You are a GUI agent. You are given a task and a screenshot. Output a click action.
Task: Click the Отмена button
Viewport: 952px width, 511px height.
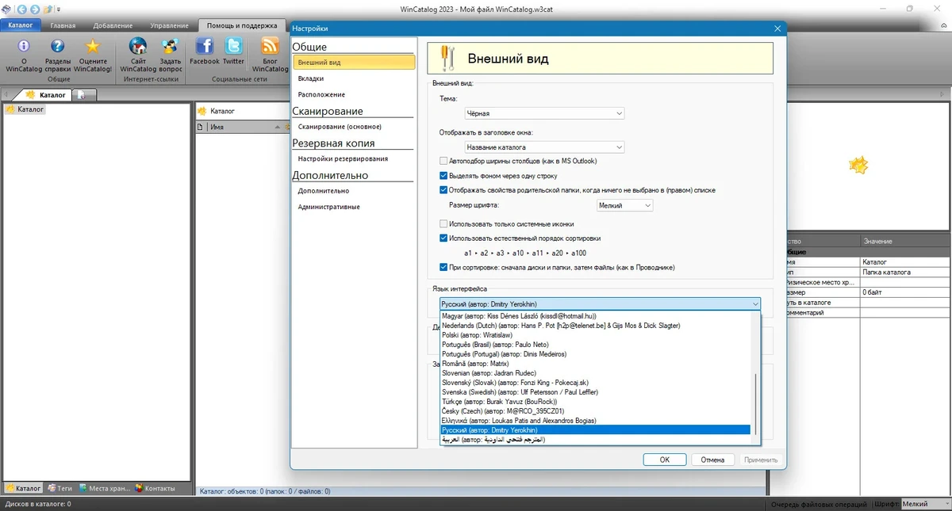(712, 460)
